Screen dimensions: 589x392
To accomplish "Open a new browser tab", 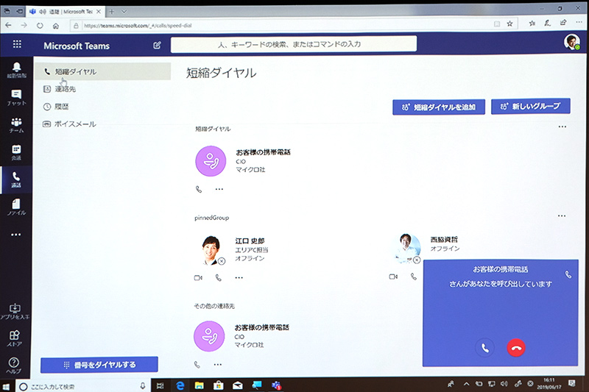I will [112, 12].
